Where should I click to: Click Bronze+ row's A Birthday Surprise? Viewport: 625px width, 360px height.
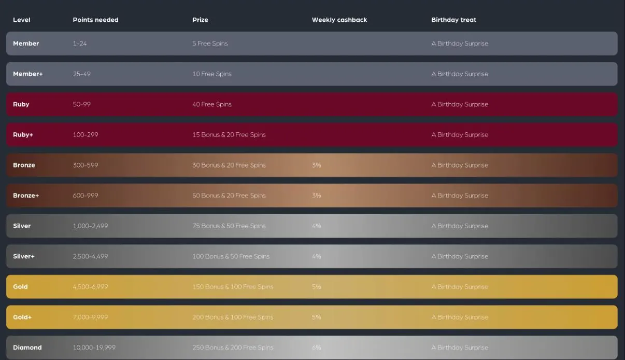pyautogui.click(x=460, y=196)
